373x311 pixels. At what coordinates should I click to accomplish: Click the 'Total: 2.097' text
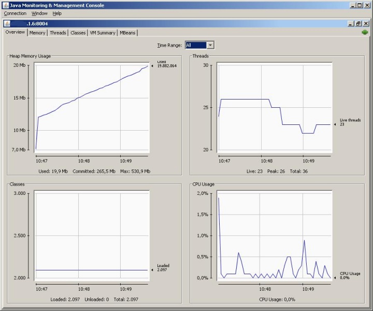pos(126,300)
